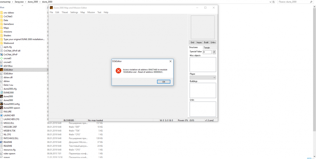This screenshot has height=159, width=316.
Task: Close the D2kEditor error dialog
Action: pos(170,61)
